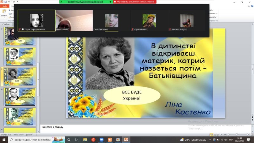Click the zoom out minus button
This screenshot has width=254, height=143.
tap(229, 134)
